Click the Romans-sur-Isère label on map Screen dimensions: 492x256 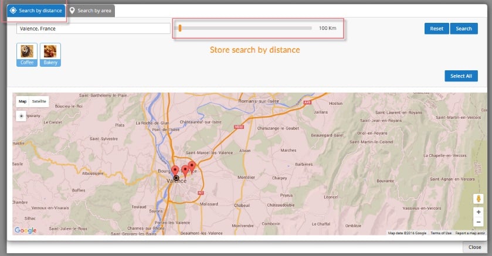259,101
